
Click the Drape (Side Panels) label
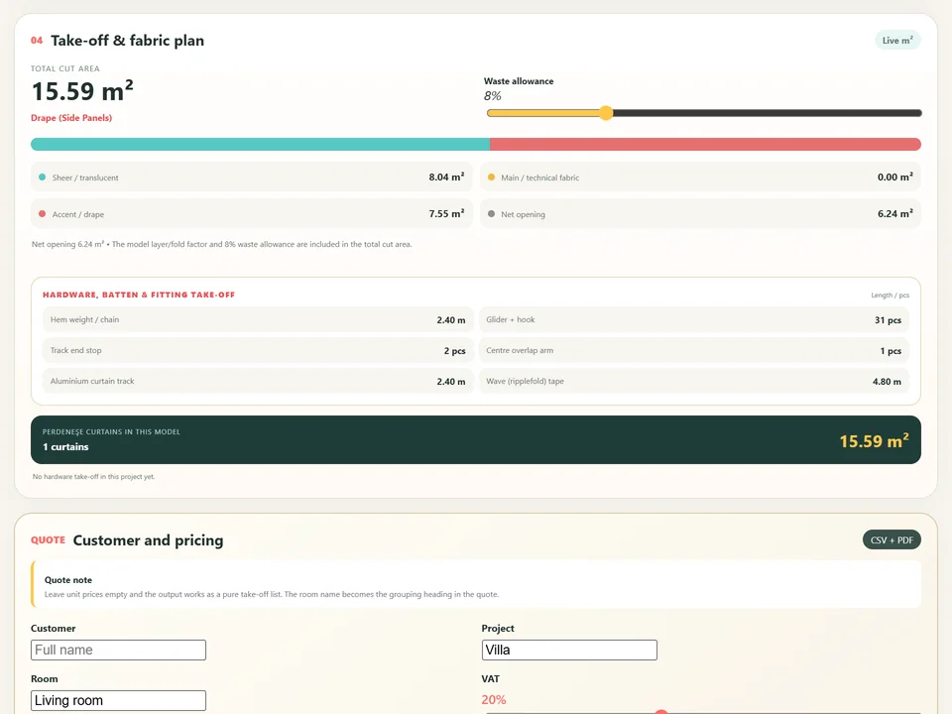point(71,118)
